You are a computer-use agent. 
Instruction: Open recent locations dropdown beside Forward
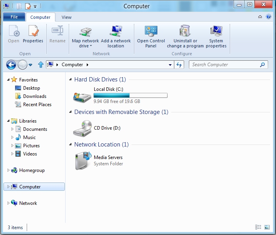31,65
